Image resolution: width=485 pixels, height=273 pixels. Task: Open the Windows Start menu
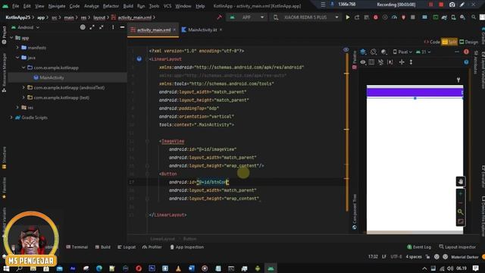click(x=6, y=268)
